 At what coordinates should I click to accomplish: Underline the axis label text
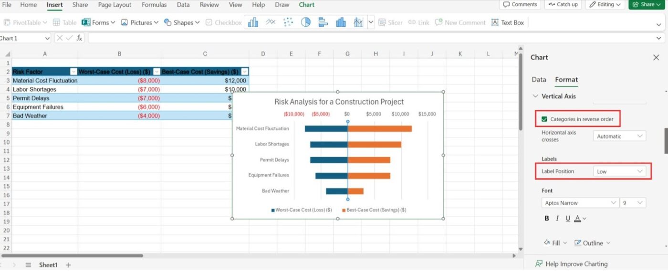tap(567, 219)
